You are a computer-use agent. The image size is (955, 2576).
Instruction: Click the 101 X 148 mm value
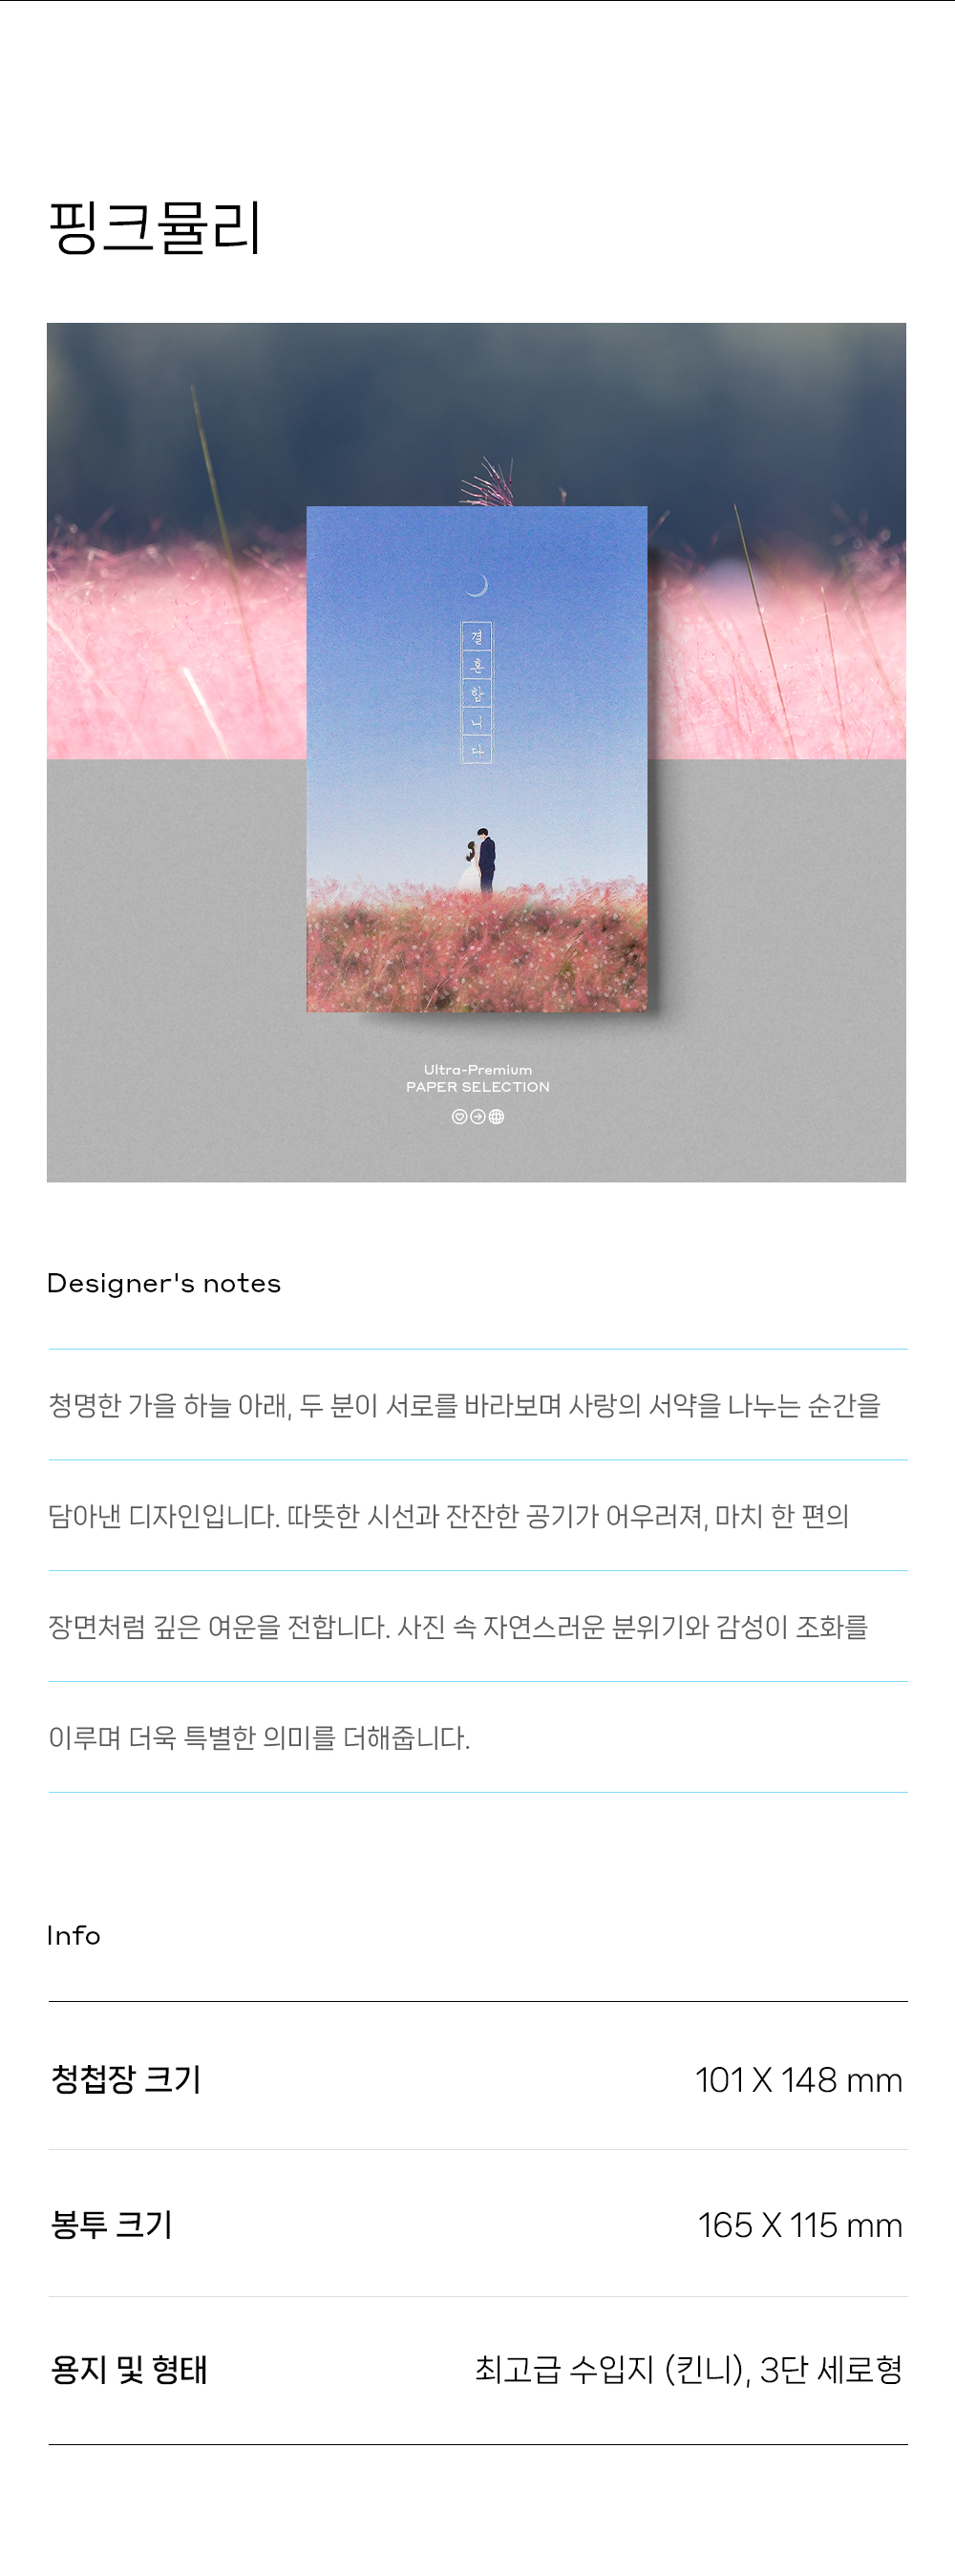[799, 2080]
